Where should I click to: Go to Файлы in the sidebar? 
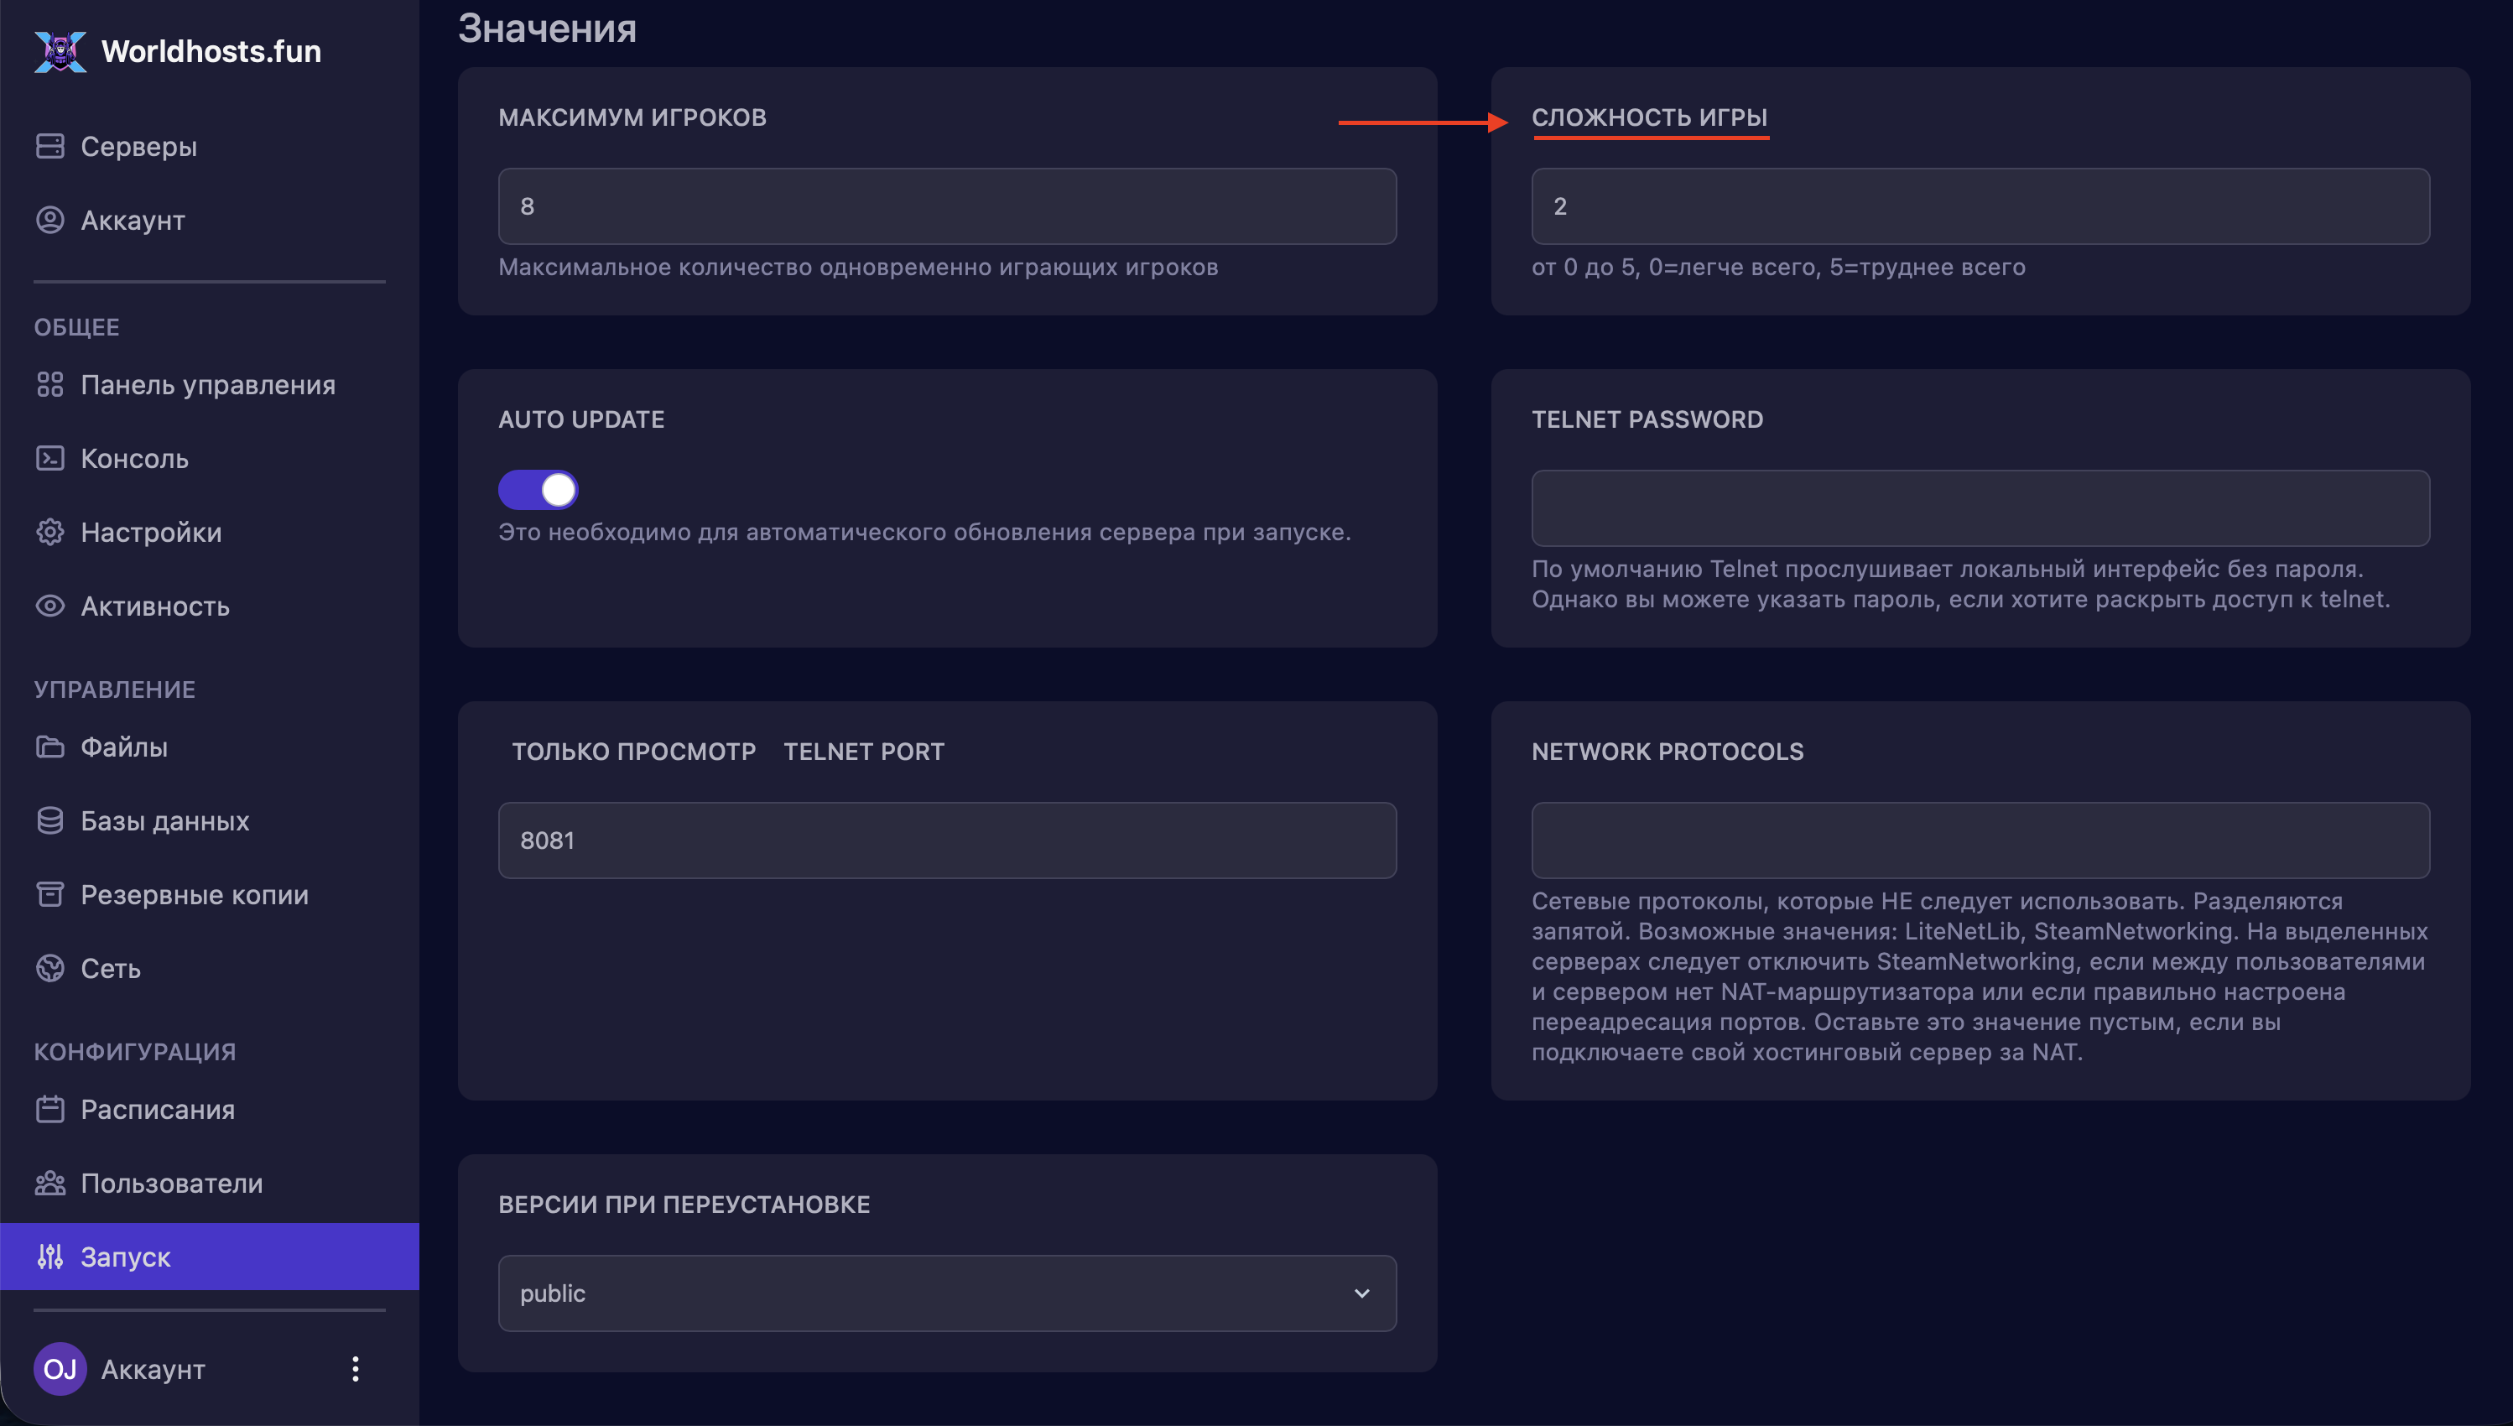pos(123,747)
